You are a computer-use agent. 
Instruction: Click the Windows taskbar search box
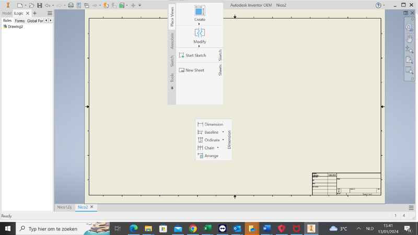52,229
